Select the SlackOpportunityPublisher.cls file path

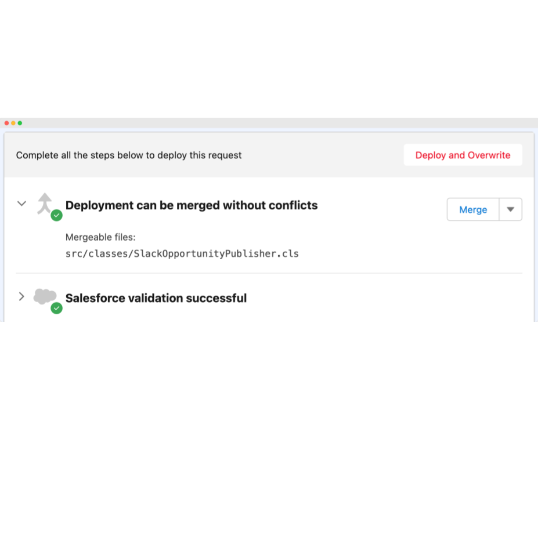click(x=182, y=253)
